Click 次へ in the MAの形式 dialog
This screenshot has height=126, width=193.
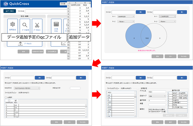pyautogui.click(x=69, y=122)
